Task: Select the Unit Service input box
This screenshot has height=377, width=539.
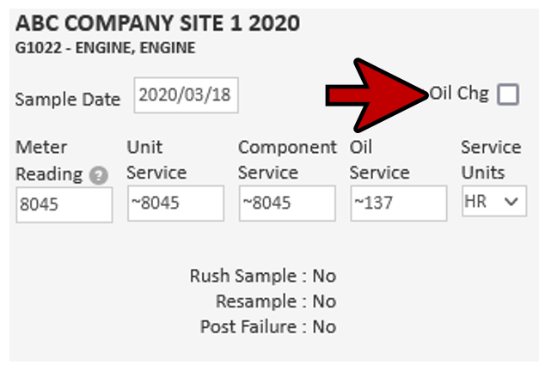Action: 175,204
